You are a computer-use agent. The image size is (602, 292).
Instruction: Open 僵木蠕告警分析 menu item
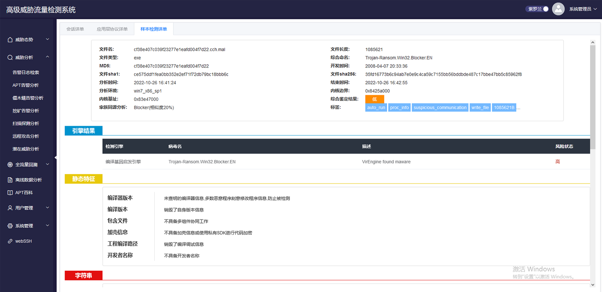(28, 98)
